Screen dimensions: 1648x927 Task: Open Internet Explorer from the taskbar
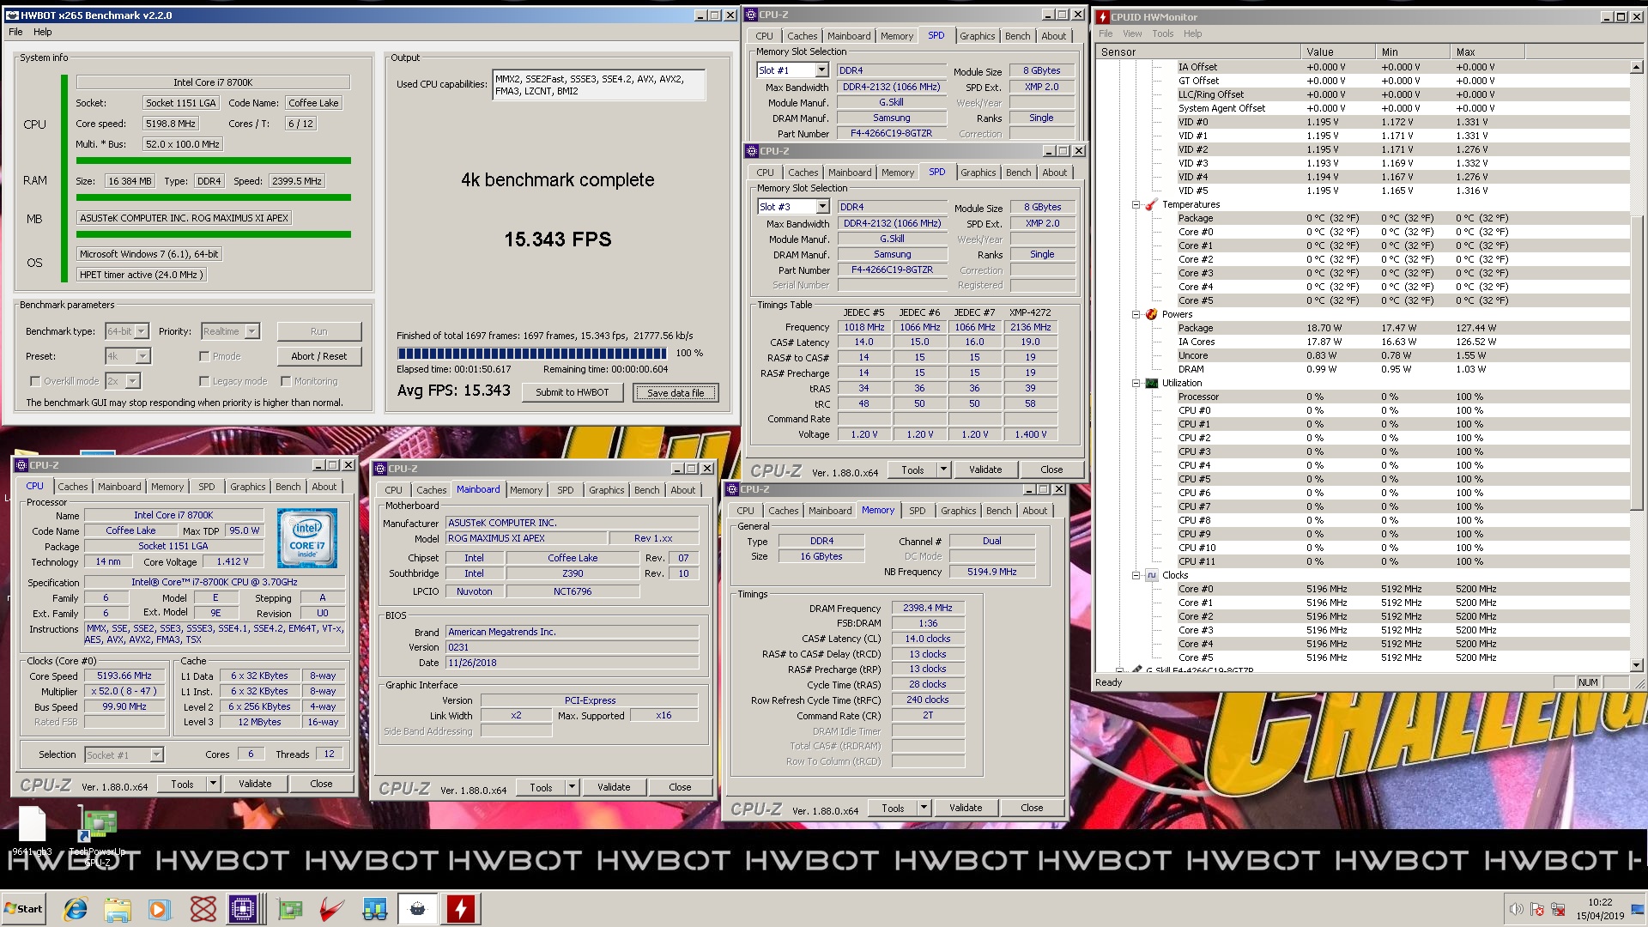pyautogui.click(x=76, y=909)
